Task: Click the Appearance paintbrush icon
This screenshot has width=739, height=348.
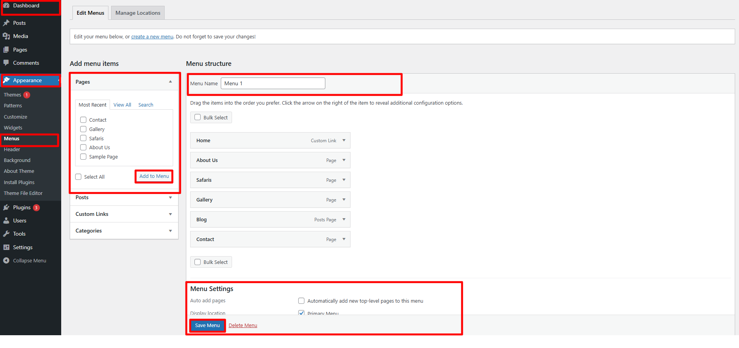Action: (6, 80)
